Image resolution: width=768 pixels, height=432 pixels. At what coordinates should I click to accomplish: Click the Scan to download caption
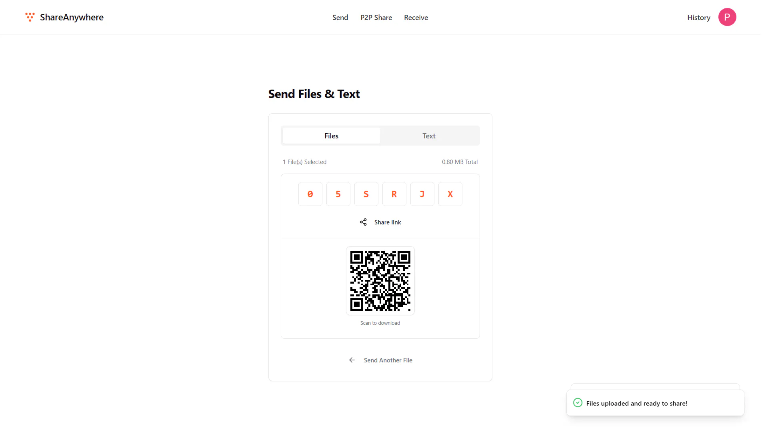pos(380,323)
